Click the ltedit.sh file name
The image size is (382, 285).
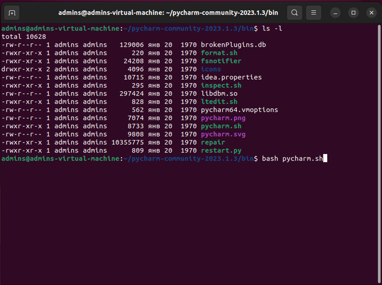[219, 102]
